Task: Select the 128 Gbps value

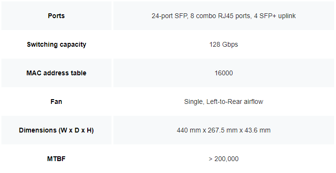Action: 224,44
